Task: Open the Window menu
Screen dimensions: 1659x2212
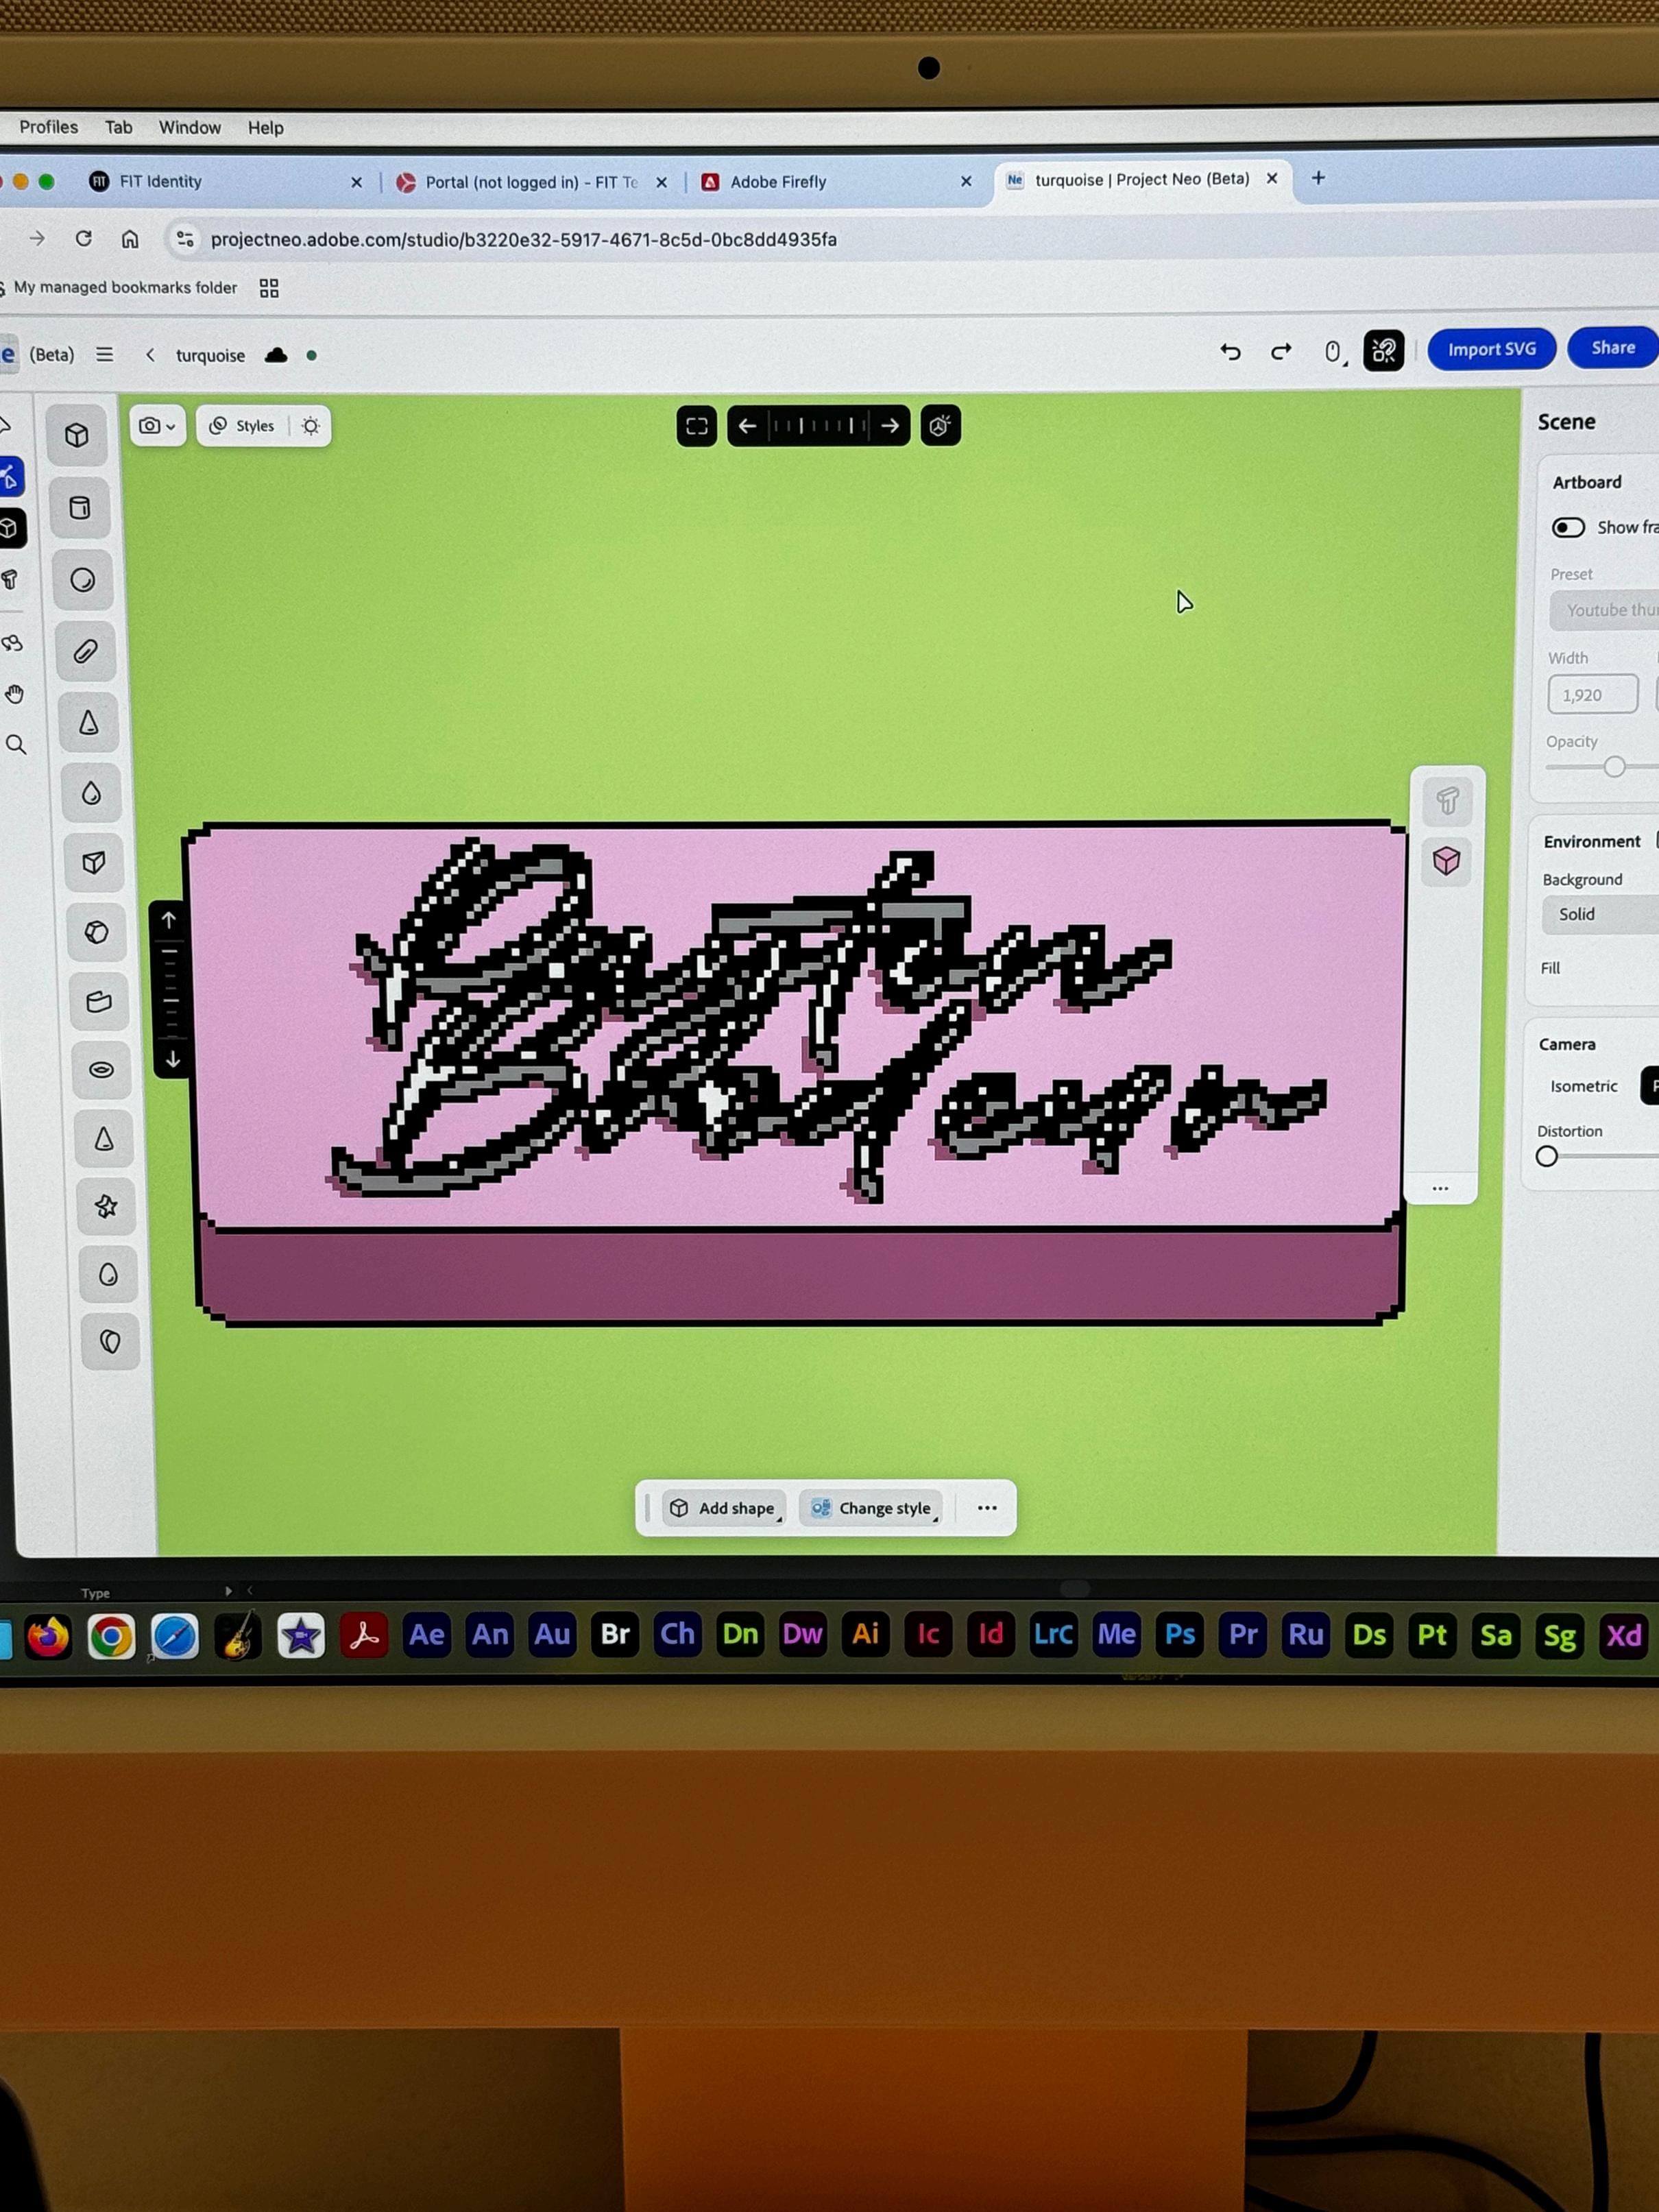Action: (x=190, y=128)
